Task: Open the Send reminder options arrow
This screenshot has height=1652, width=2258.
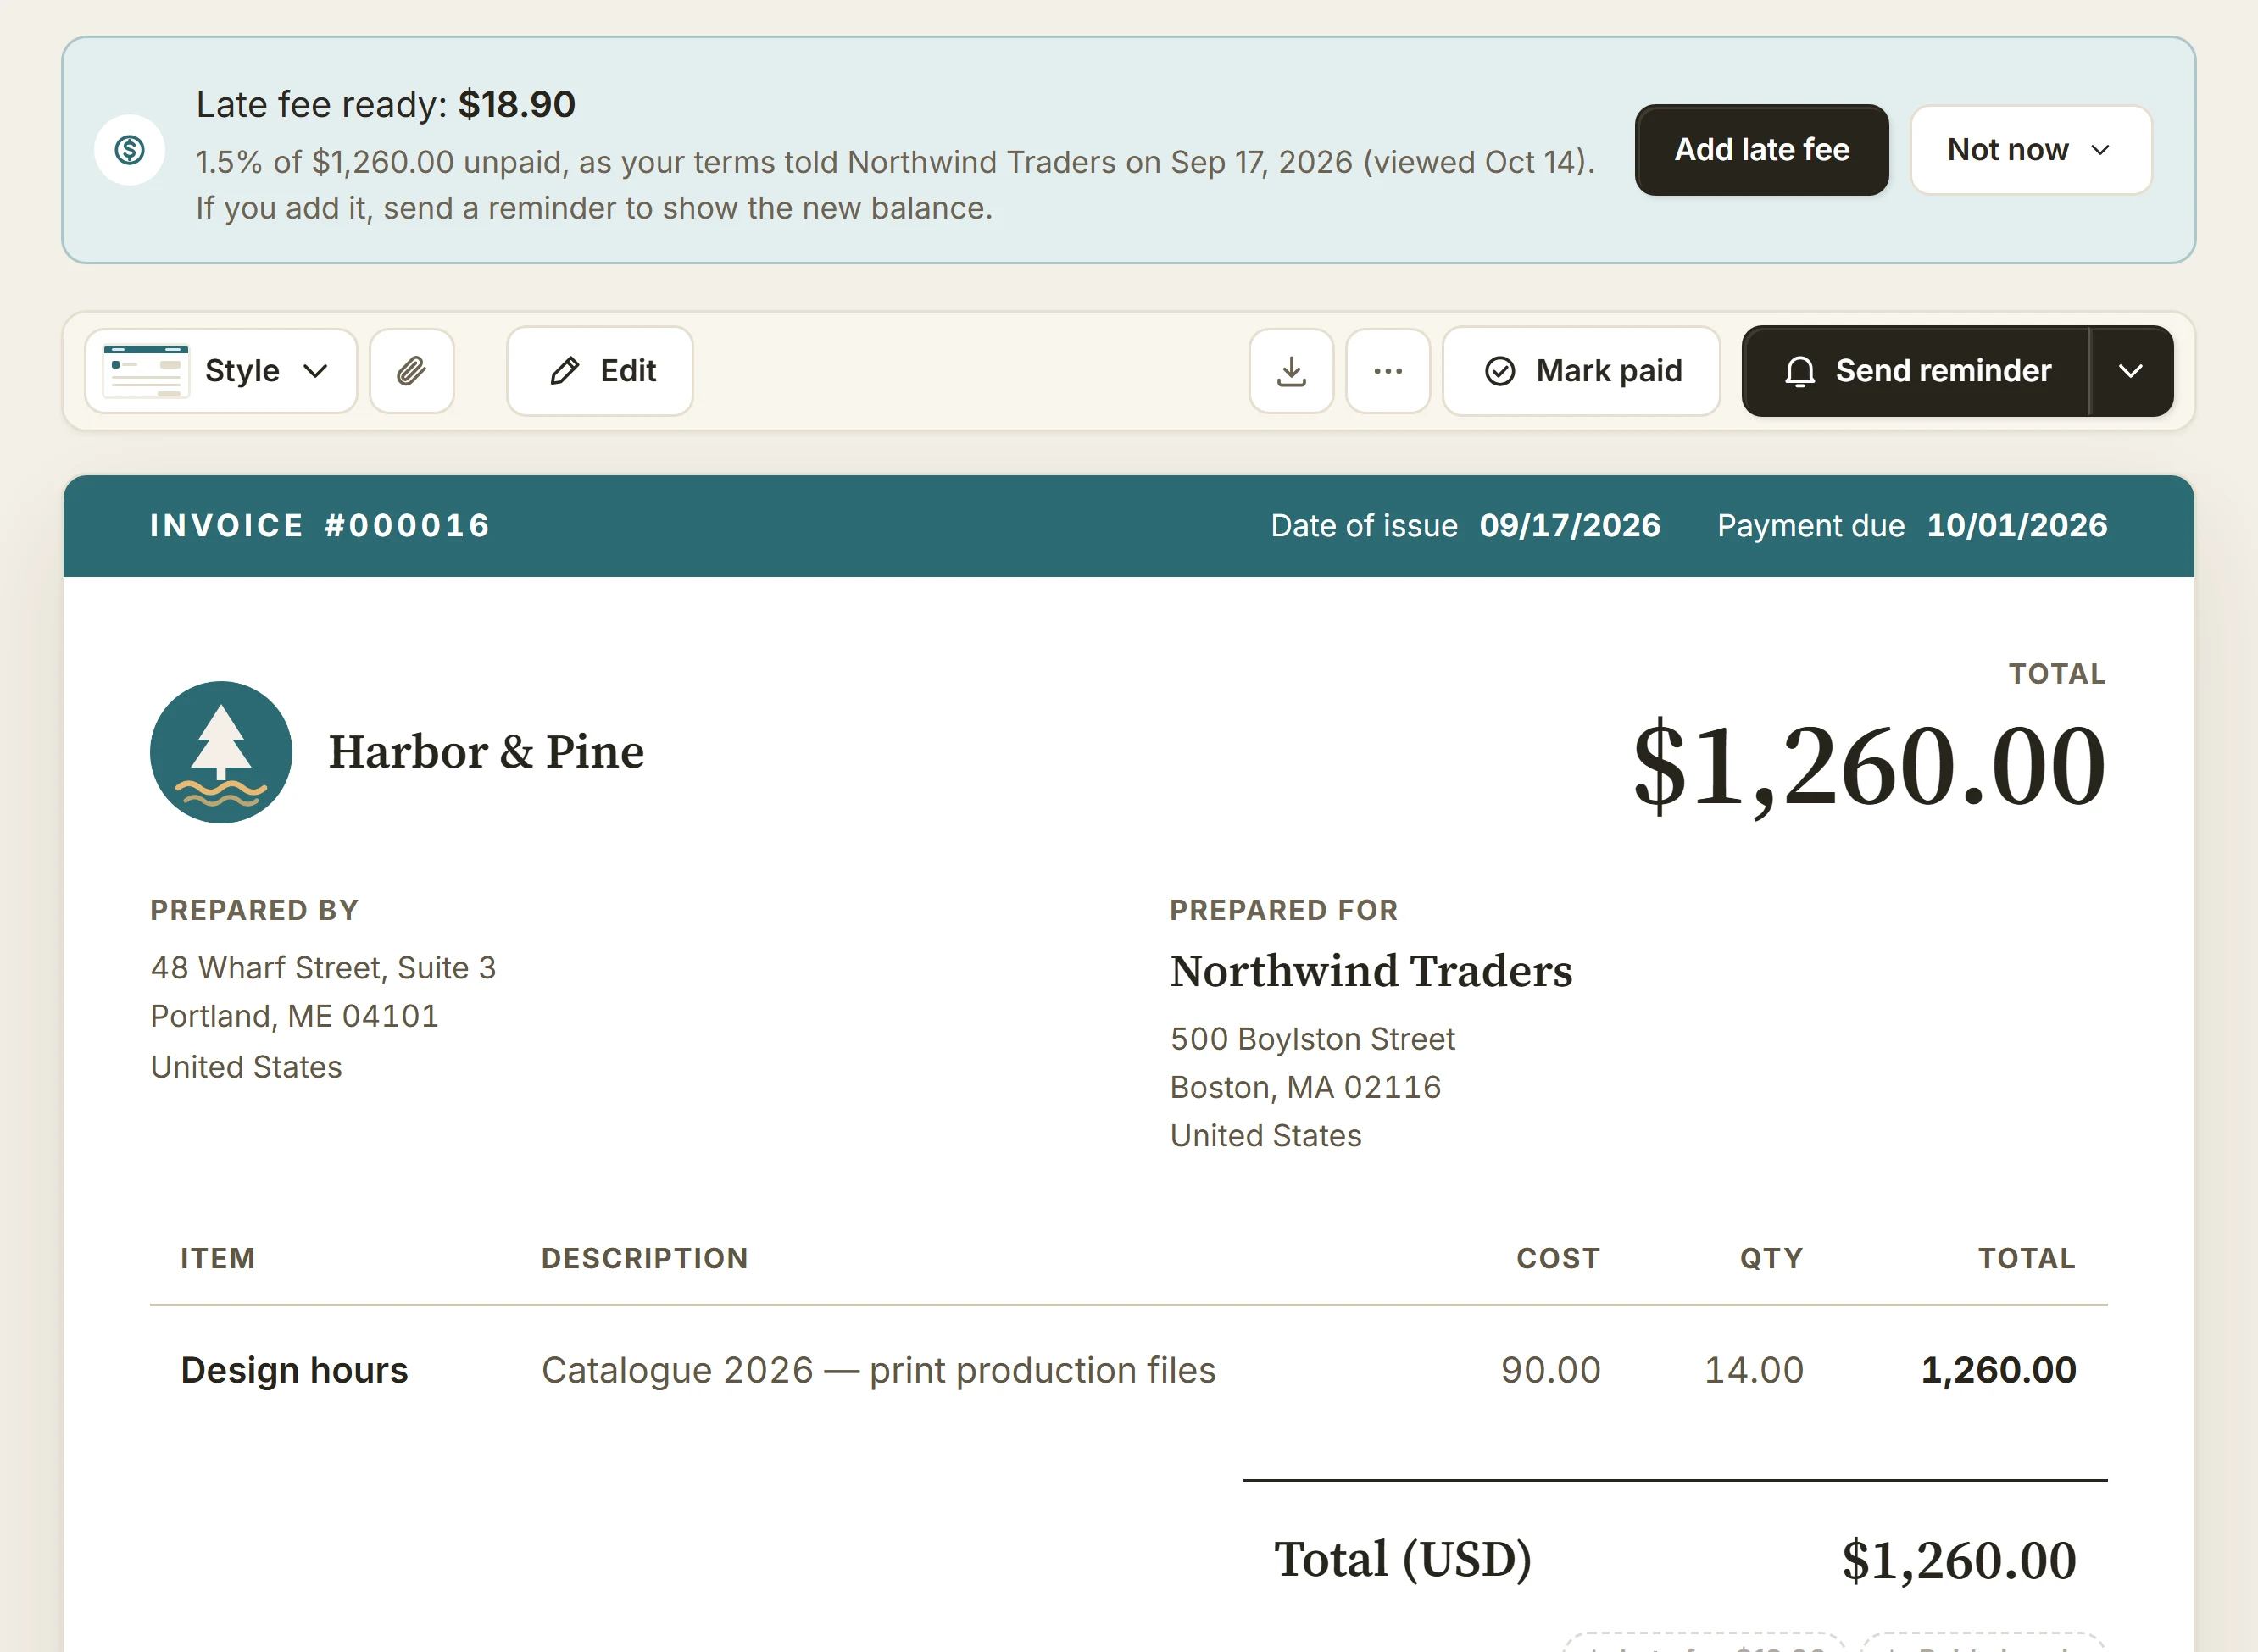Action: [2131, 371]
